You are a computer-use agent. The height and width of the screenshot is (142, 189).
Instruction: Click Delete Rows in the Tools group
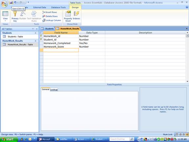tap(50, 16)
